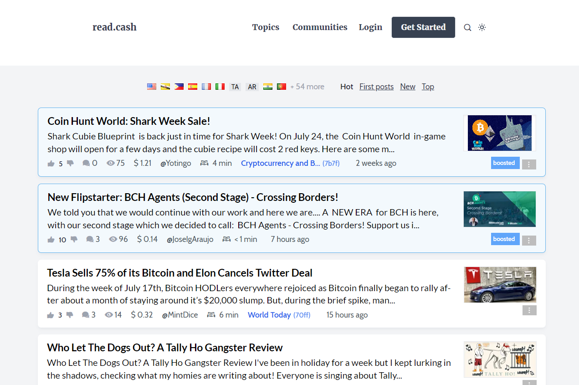Click the $ 0.32 tip amount

[142, 315]
